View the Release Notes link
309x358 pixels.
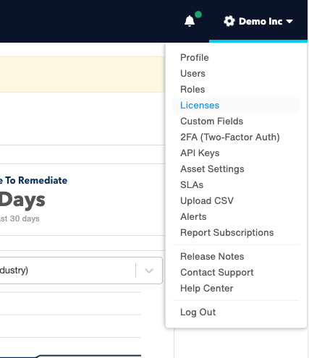(x=212, y=257)
